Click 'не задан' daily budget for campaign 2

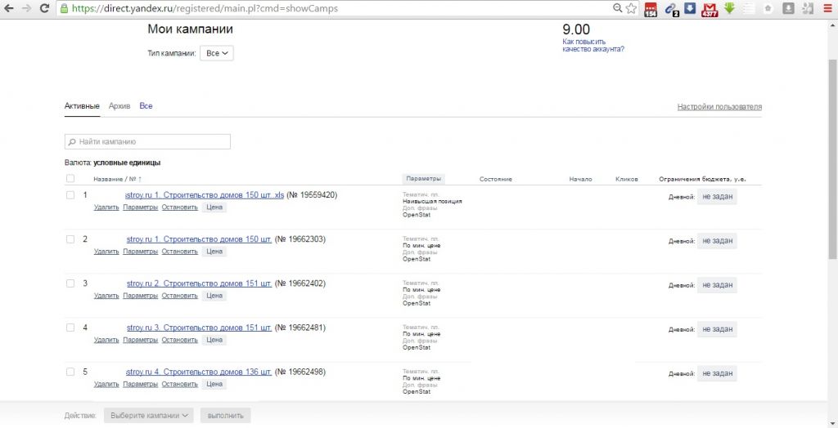(x=717, y=240)
